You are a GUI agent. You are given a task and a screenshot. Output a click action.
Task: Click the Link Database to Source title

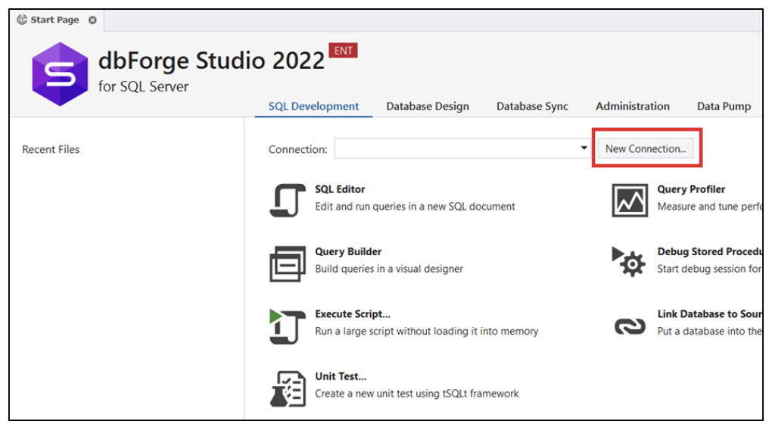[x=709, y=313]
